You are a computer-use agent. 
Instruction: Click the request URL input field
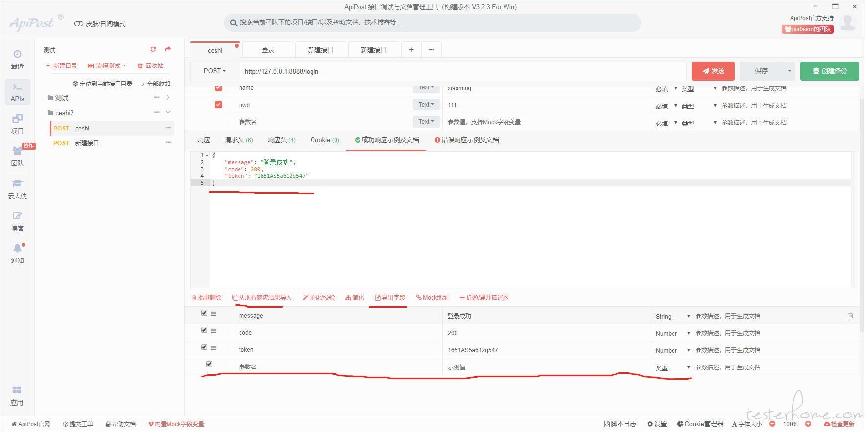point(463,71)
